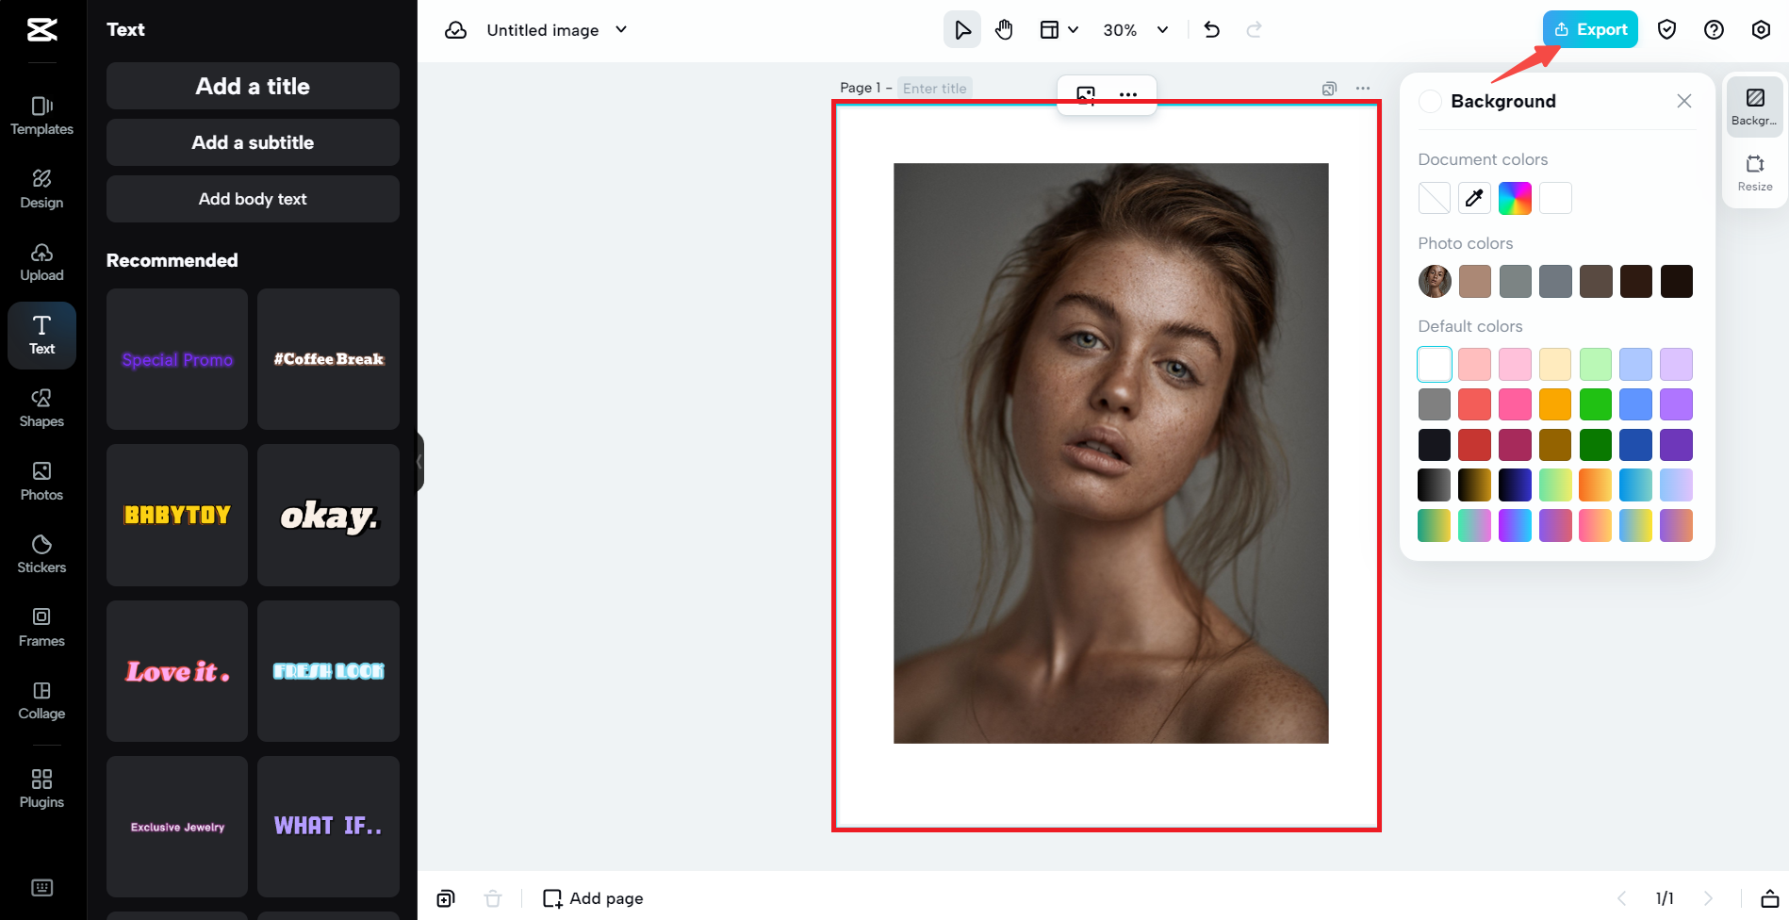This screenshot has width=1789, height=920.
Task: Open the layout view dropdown
Action: pyautogui.click(x=1059, y=30)
